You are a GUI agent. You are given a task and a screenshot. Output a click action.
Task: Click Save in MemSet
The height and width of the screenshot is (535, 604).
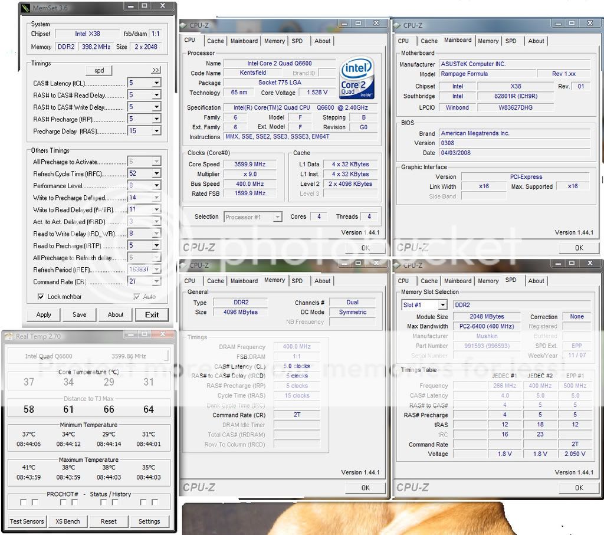point(80,314)
